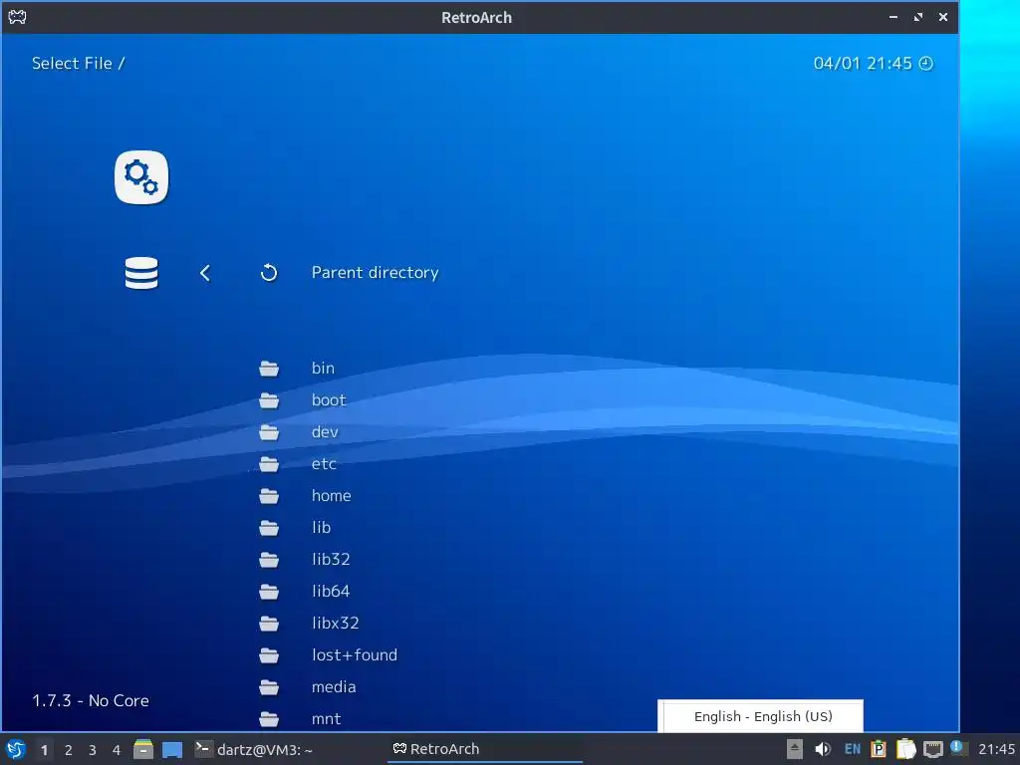The width and height of the screenshot is (1020, 765).
Task: Click the media folder icon
Action: click(x=269, y=687)
